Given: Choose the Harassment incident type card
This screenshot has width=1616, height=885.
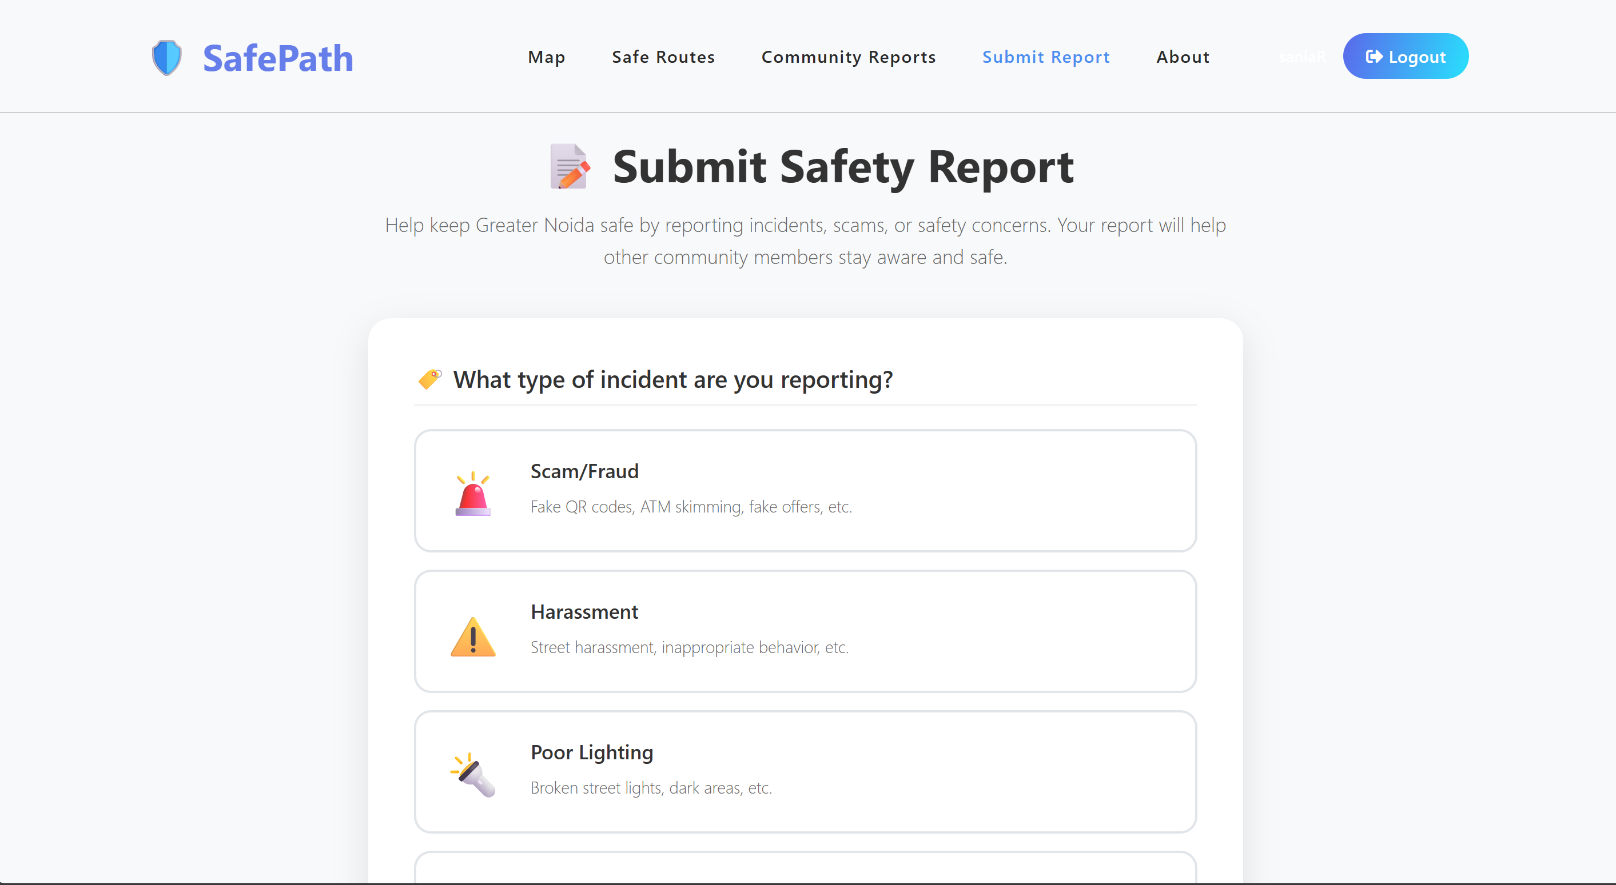Looking at the screenshot, I should point(805,631).
